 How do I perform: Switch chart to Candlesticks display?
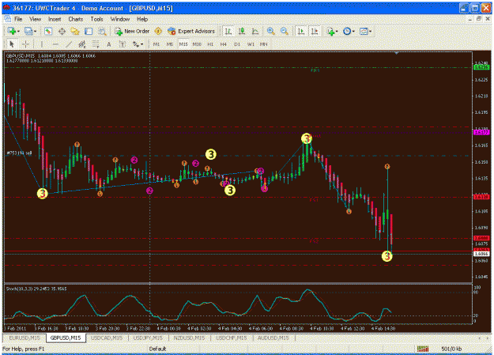pyautogui.click(x=242, y=31)
